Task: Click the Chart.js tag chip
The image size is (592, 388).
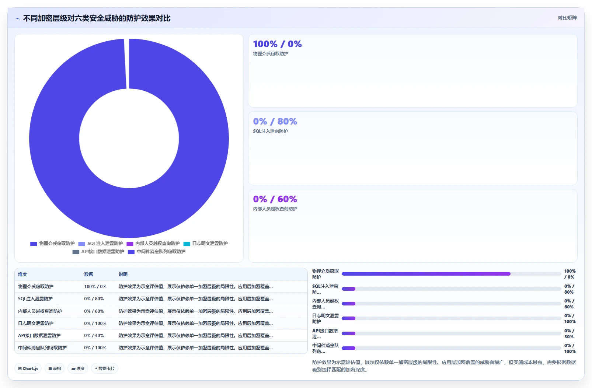Action: 28,368
